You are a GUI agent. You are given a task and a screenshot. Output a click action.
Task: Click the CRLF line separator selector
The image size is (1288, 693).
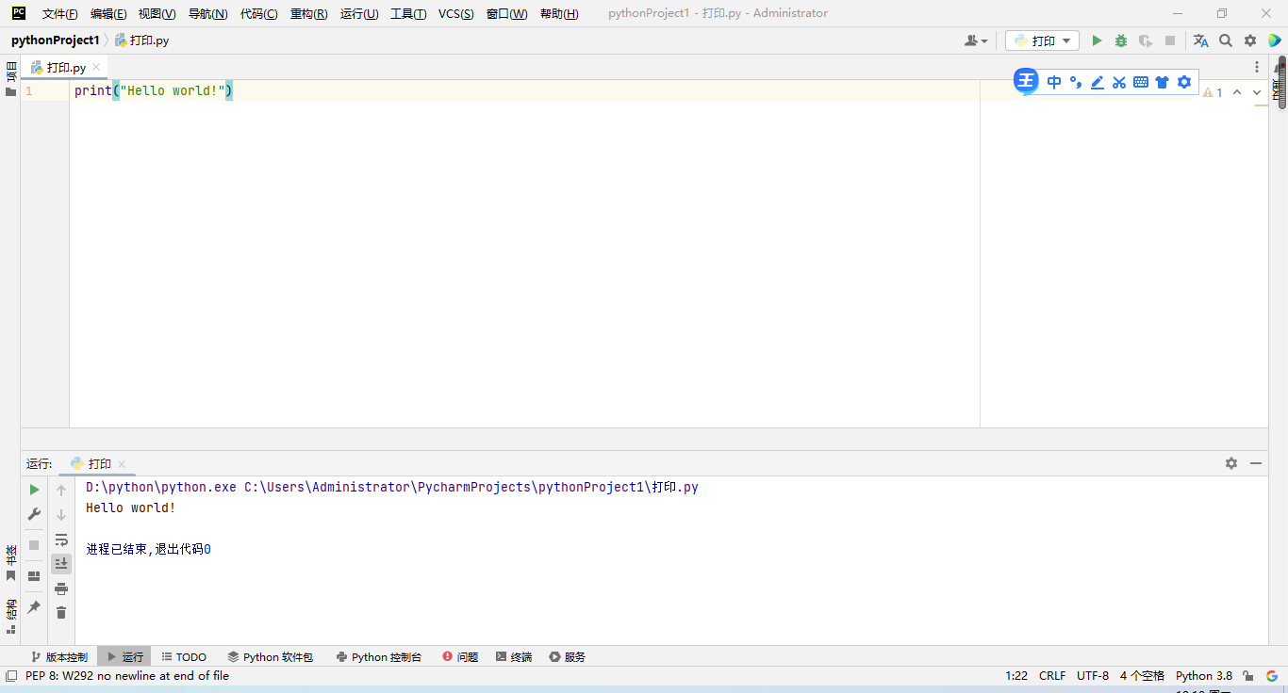coord(1052,676)
